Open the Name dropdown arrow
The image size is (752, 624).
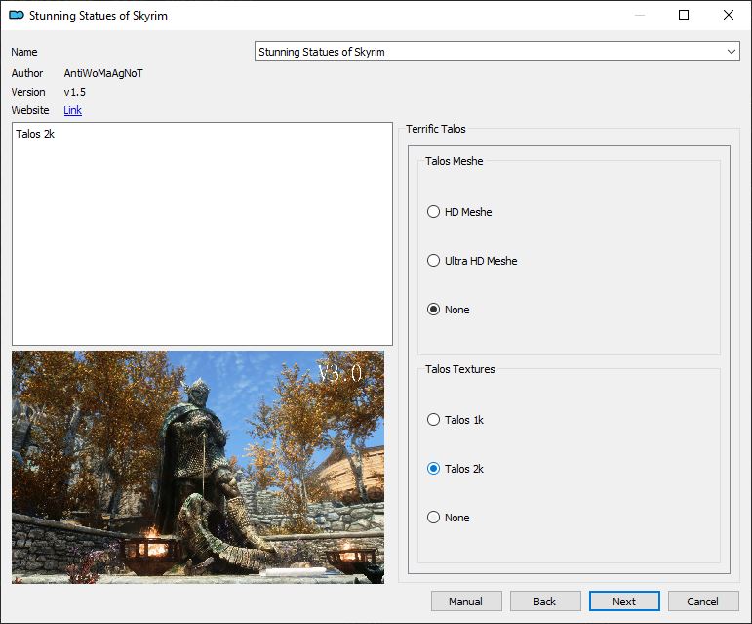732,52
